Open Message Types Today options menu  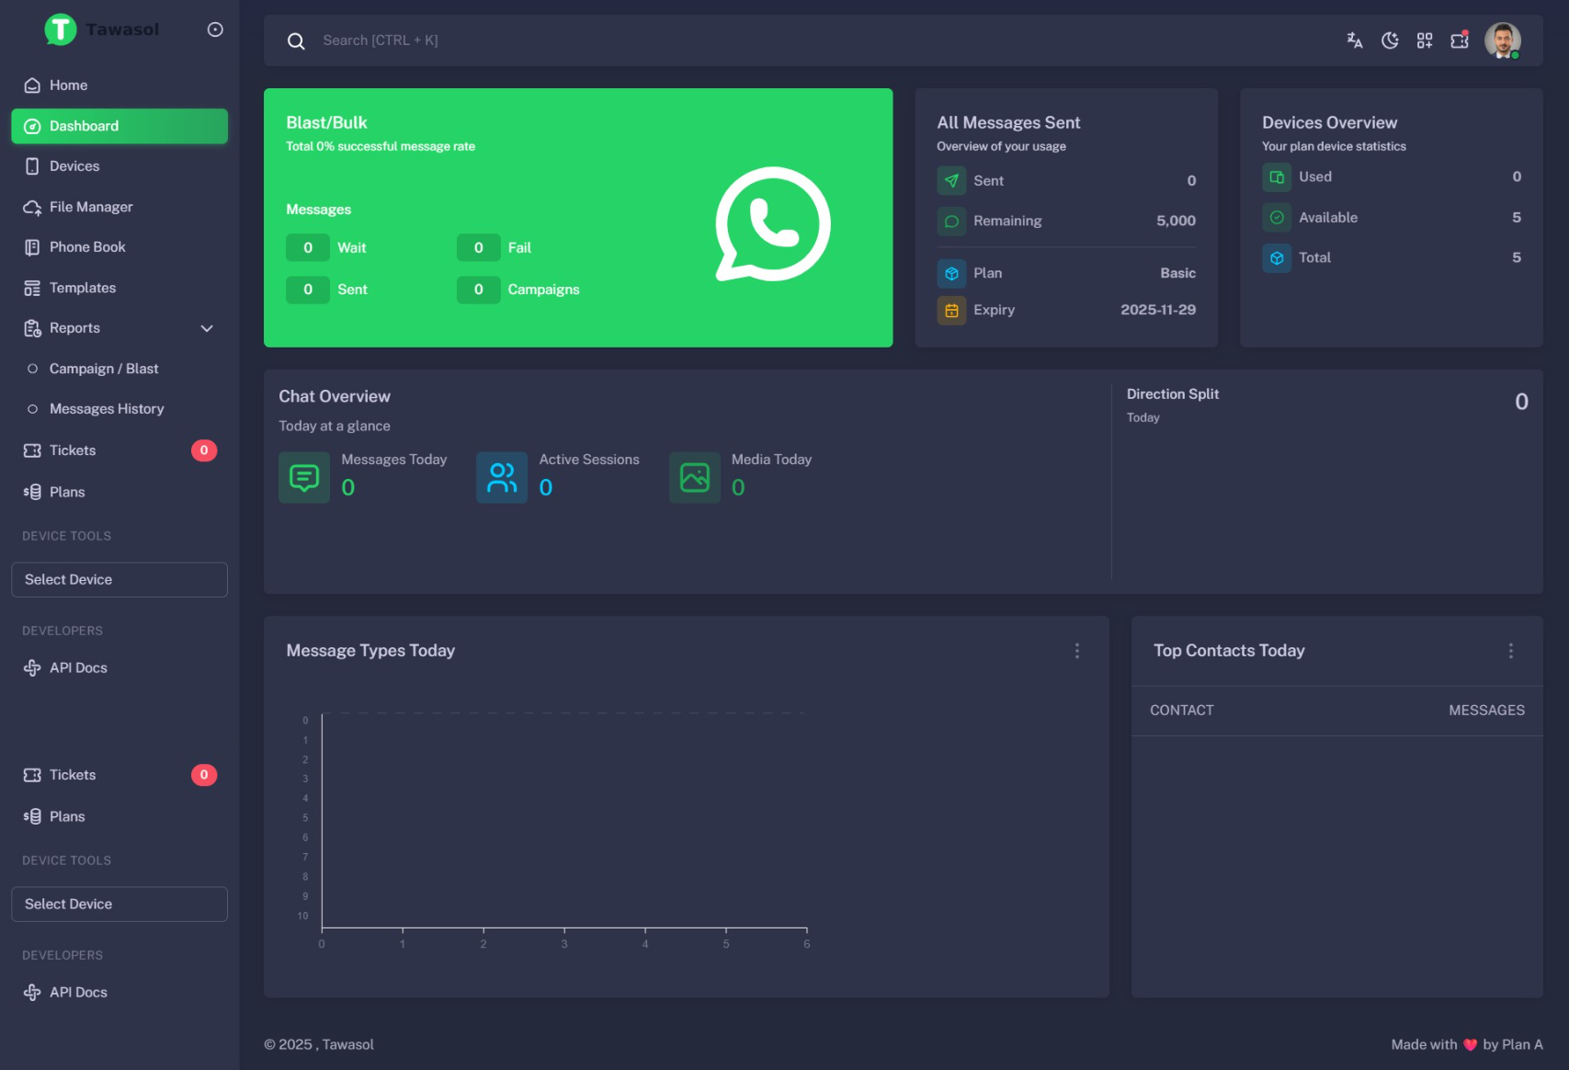point(1077,651)
